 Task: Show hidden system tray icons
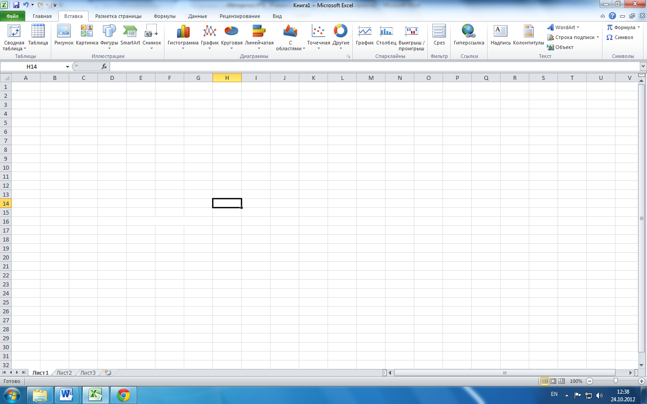567,395
